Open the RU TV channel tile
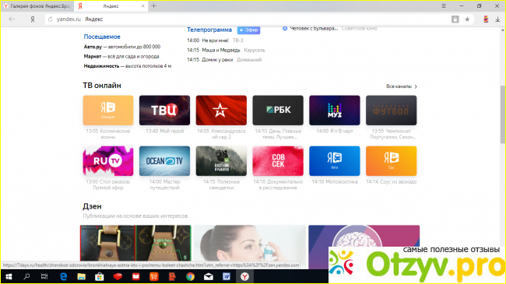 (108, 161)
